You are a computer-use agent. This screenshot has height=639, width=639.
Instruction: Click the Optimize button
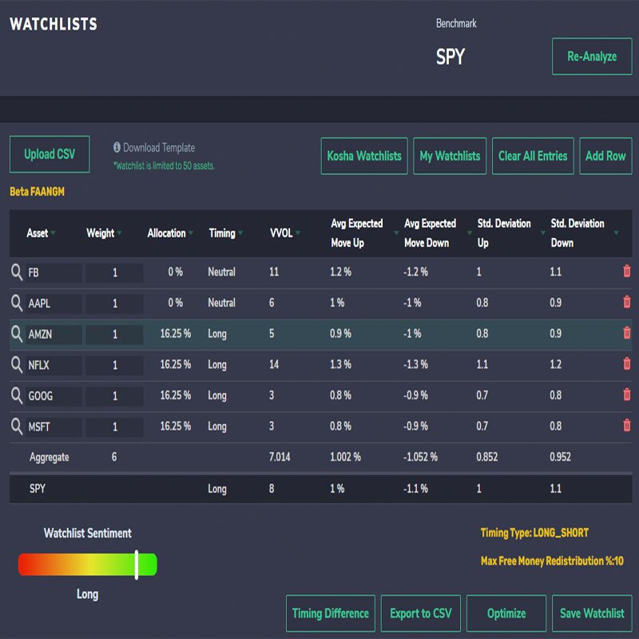pos(506,613)
